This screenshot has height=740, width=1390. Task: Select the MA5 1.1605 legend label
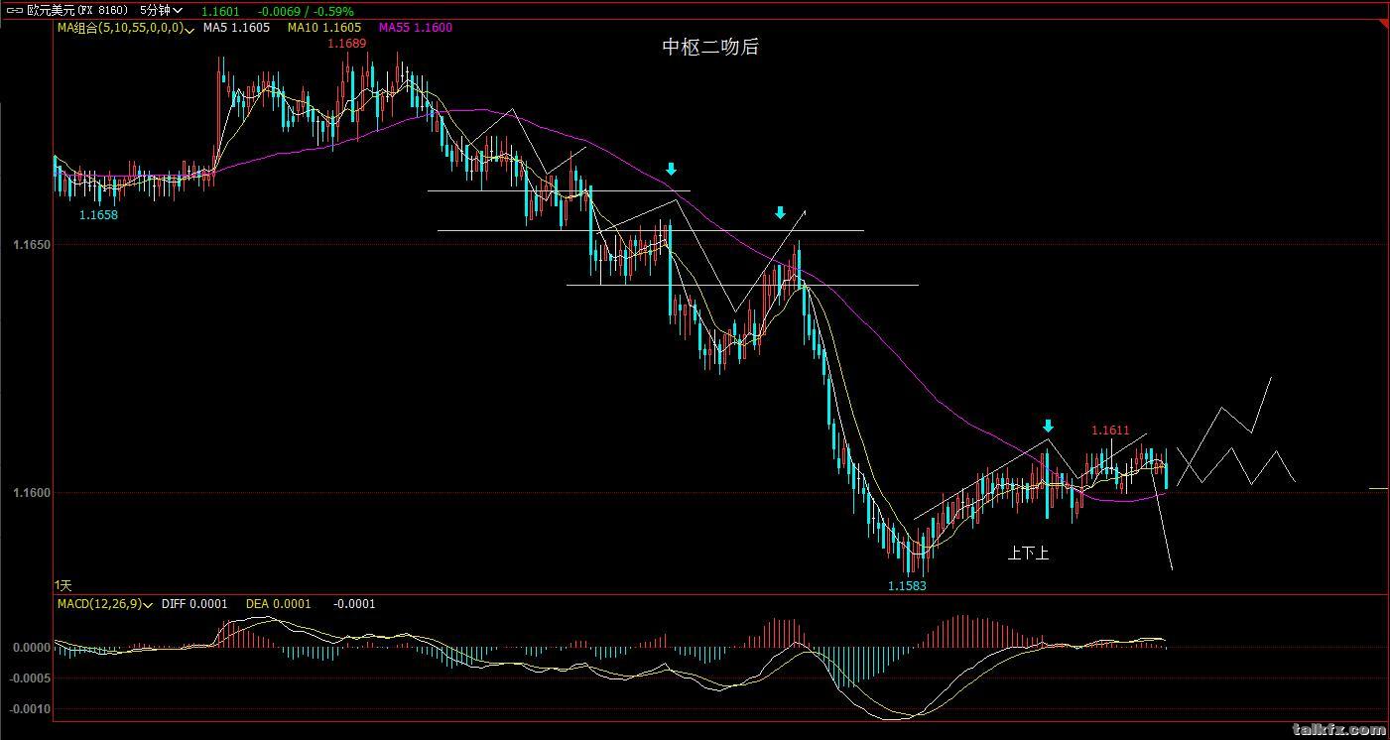coord(236,28)
